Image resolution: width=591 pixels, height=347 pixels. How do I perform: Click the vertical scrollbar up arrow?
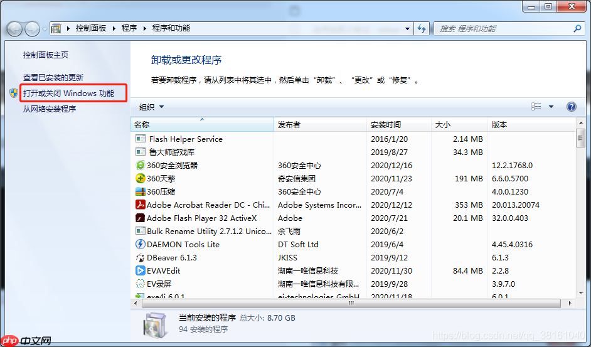click(581, 123)
